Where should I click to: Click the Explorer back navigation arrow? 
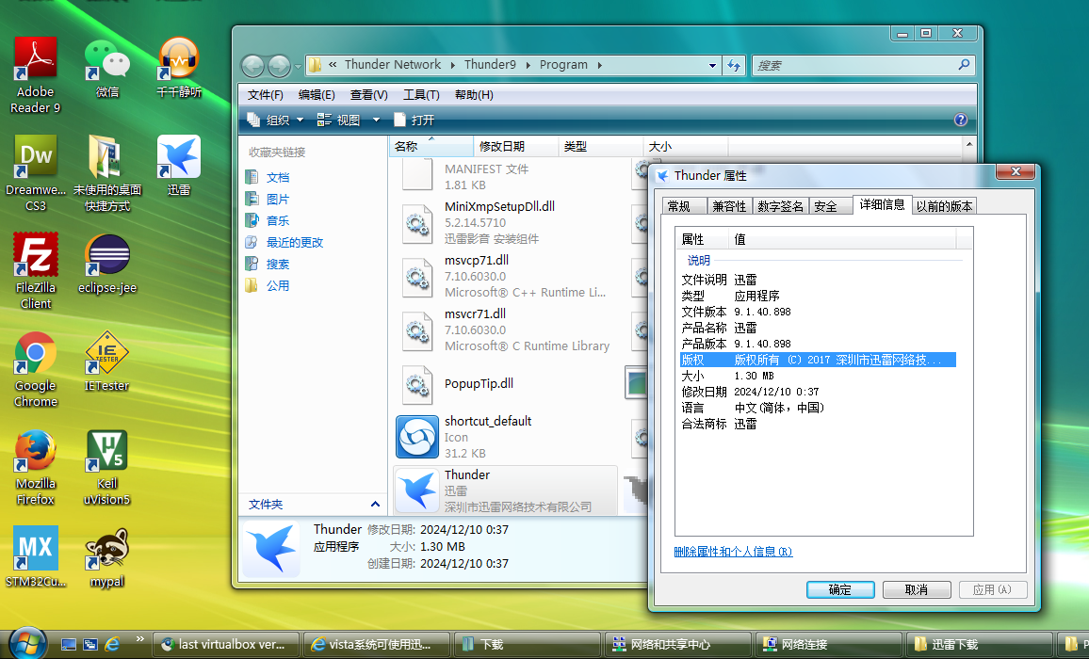252,66
